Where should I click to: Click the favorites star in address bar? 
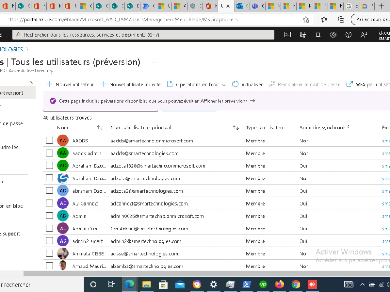click(306, 19)
